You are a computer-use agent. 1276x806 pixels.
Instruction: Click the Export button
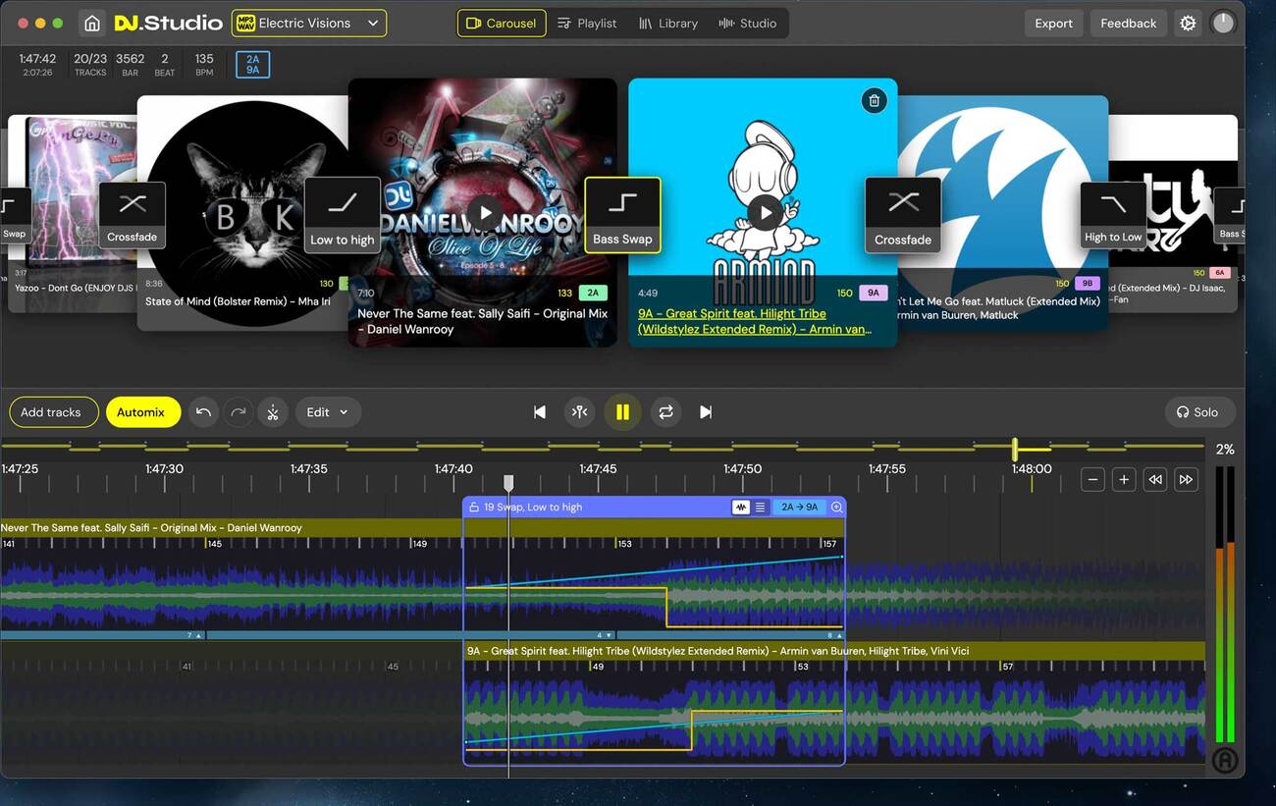(x=1053, y=24)
